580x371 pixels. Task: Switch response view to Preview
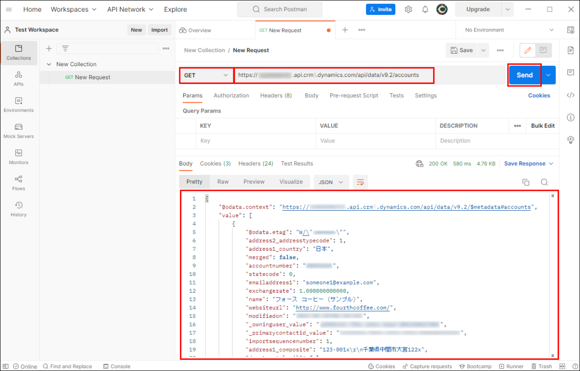click(254, 182)
